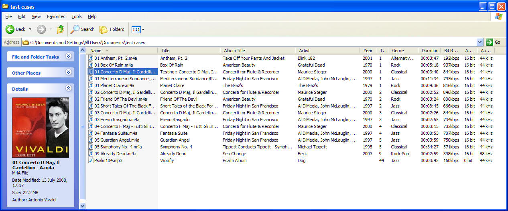Image resolution: width=508 pixels, height=211 pixels.
Task: Select file 02 Concerto D Maj, Il Gardelli
Action: (122, 92)
